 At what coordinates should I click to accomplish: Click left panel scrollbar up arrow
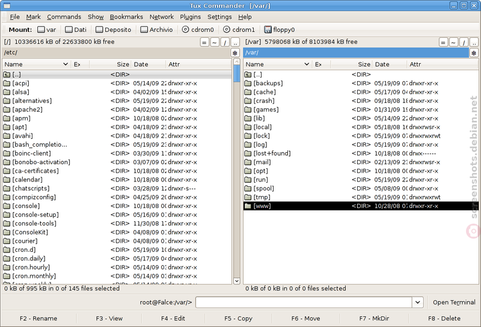pyautogui.click(x=236, y=62)
